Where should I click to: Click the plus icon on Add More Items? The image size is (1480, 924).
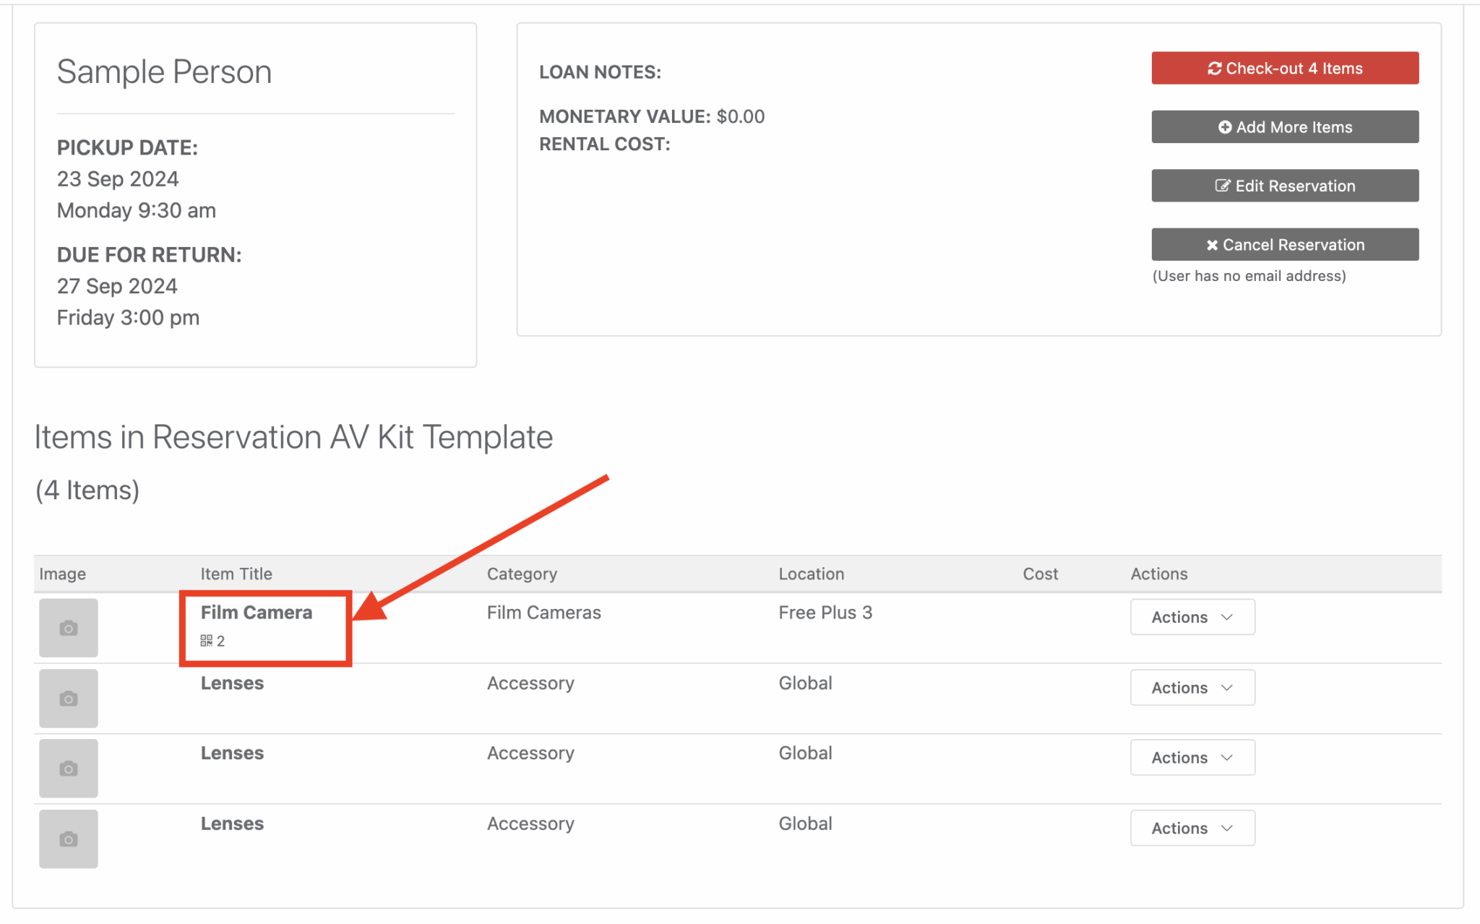(x=1226, y=126)
